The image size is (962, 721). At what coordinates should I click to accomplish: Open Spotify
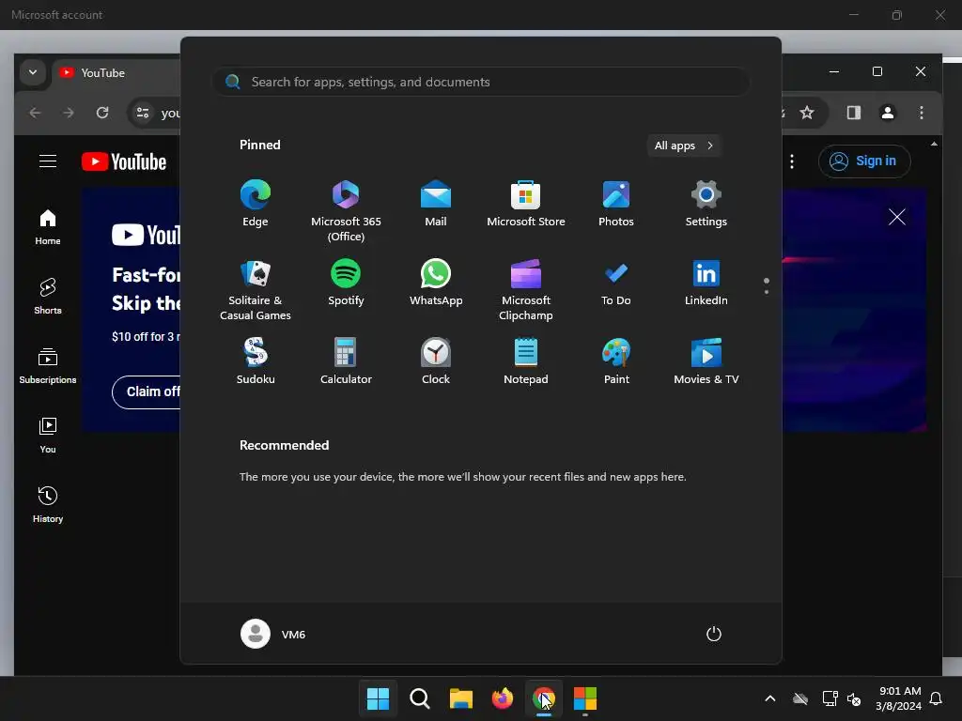click(x=346, y=282)
